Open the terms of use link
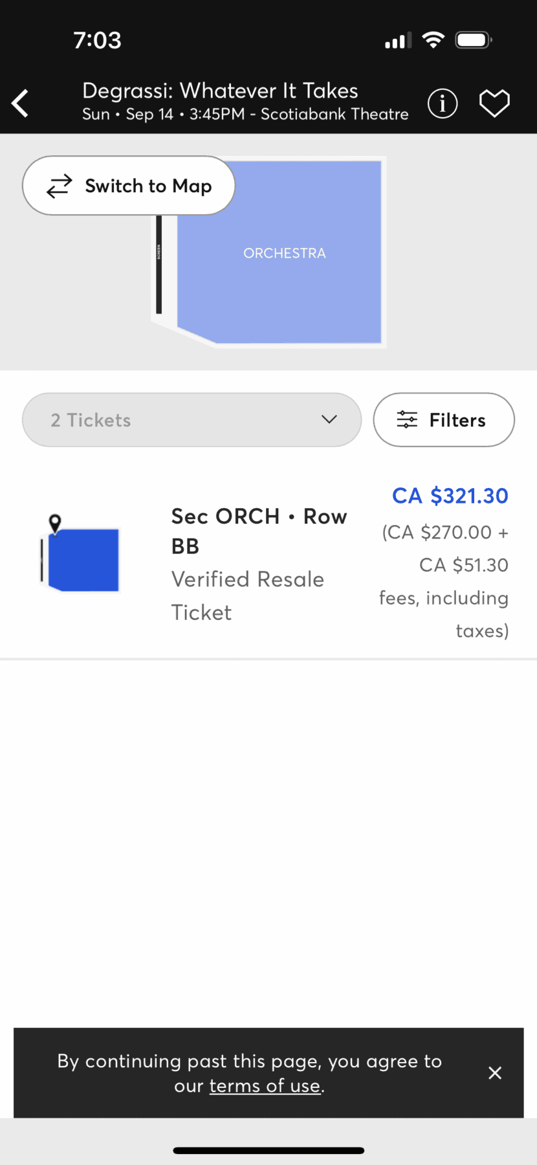 (265, 1085)
